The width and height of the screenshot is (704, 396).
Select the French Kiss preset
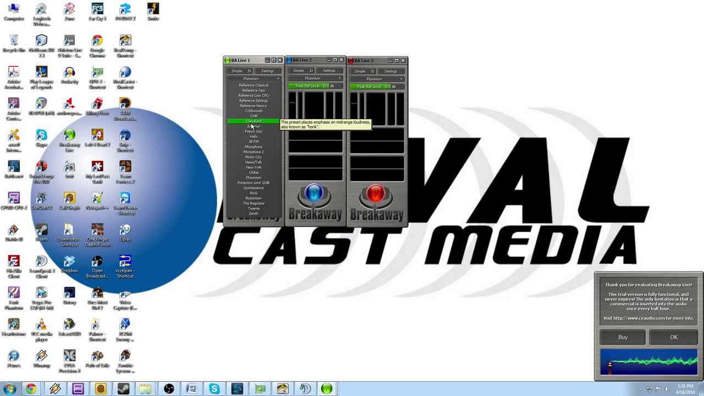click(x=254, y=131)
